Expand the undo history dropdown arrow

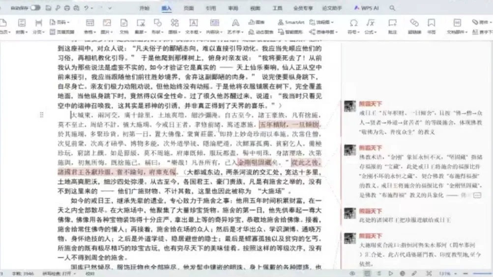[x=92, y=8]
